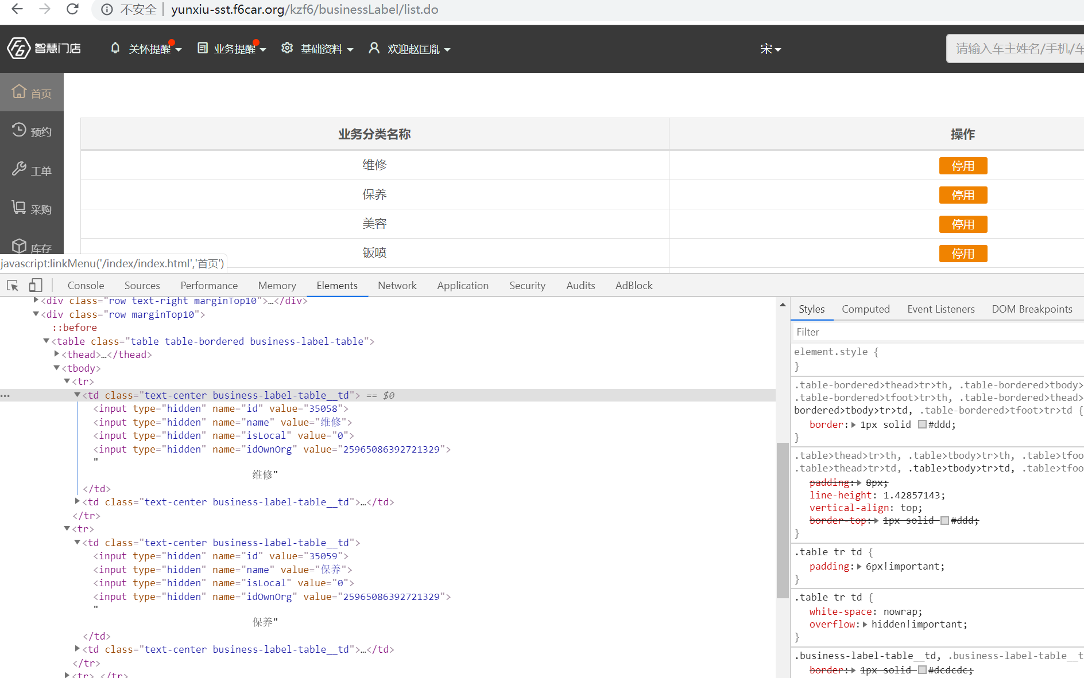The width and height of the screenshot is (1084, 678).
Task: Select the input with value 35058
Action: [x=220, y=408]
